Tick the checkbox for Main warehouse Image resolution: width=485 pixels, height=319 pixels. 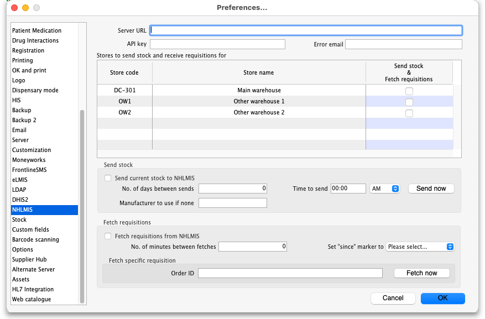409,91
